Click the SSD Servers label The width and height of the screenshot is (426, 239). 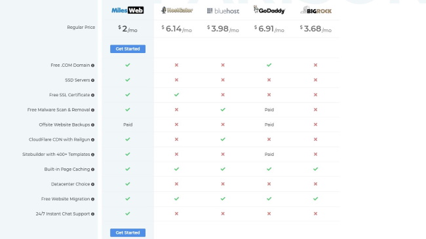tap(77, 80)
